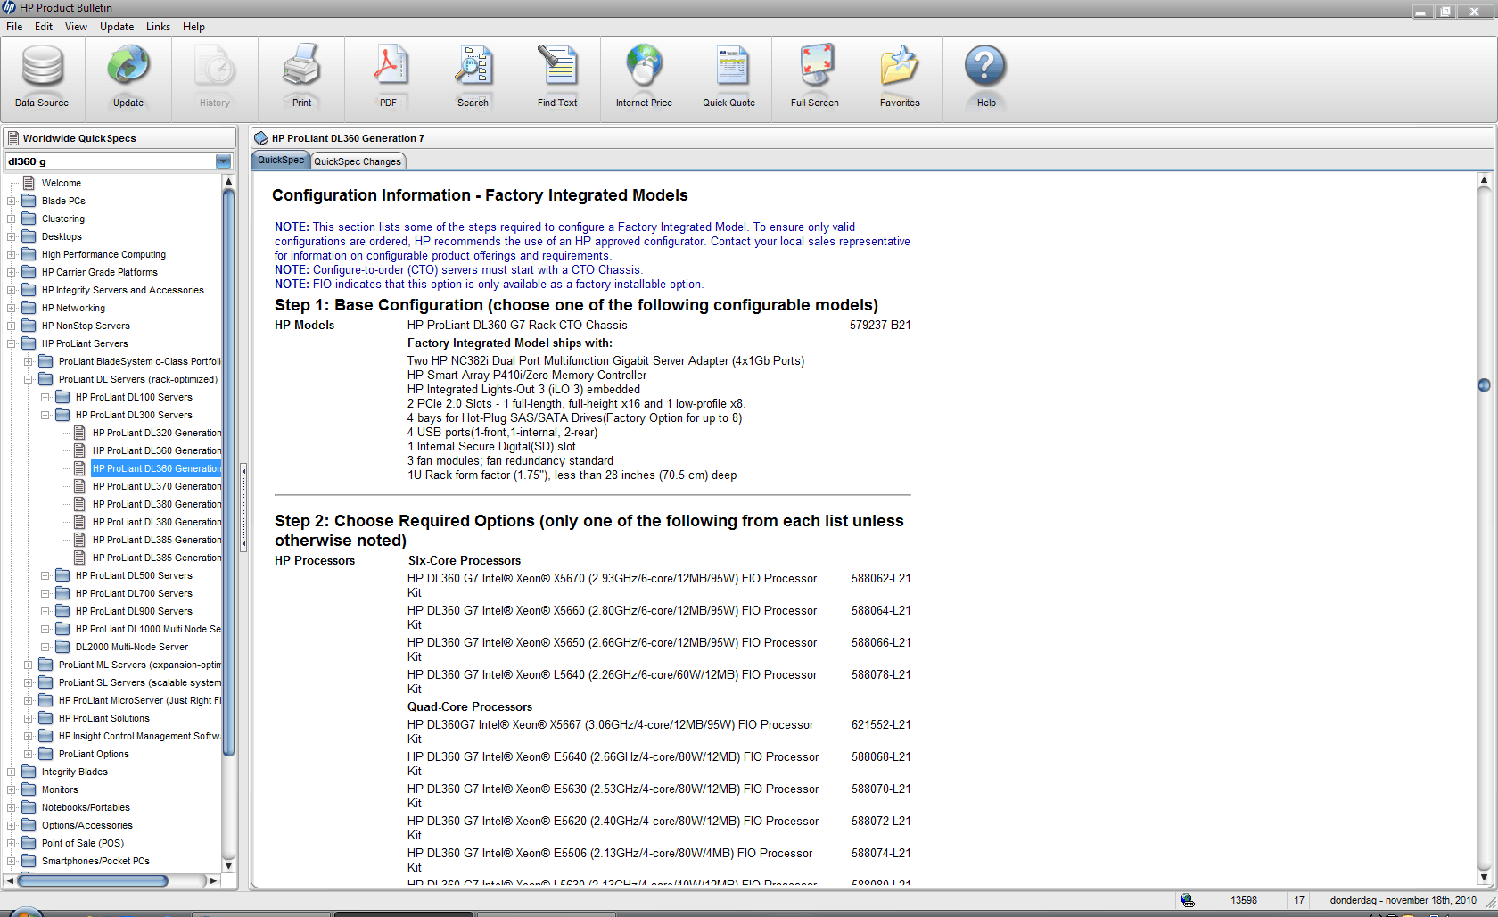Image resolution: width=1498 pixels, height=917 pixels.
Task: Click the Help question mark icon
Action: pos(985,68)
